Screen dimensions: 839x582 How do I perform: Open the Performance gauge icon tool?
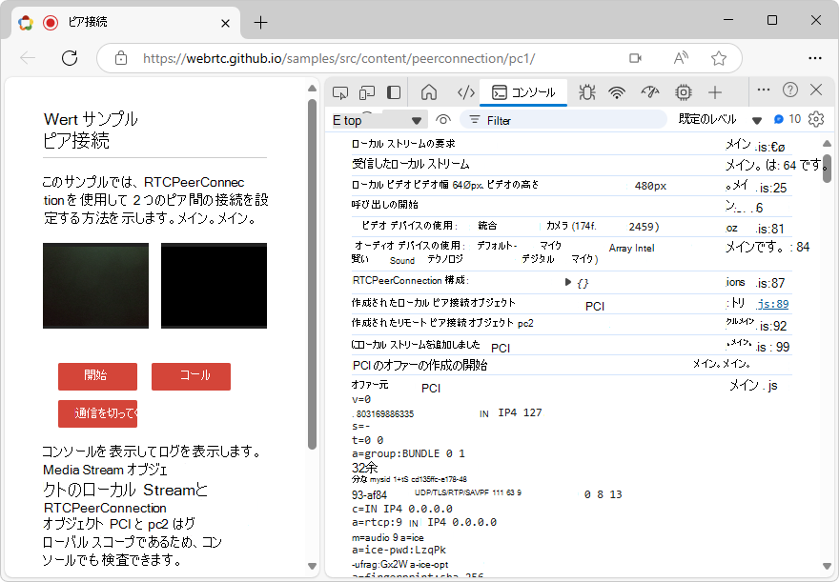pos(650,92)
